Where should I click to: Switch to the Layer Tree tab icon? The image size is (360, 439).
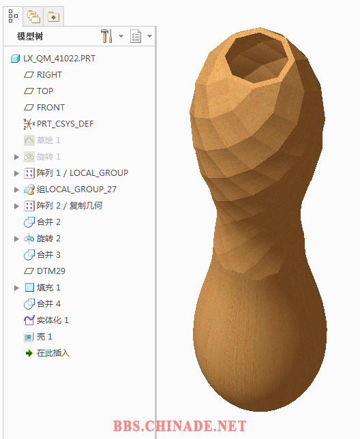(x=33, y=17)
